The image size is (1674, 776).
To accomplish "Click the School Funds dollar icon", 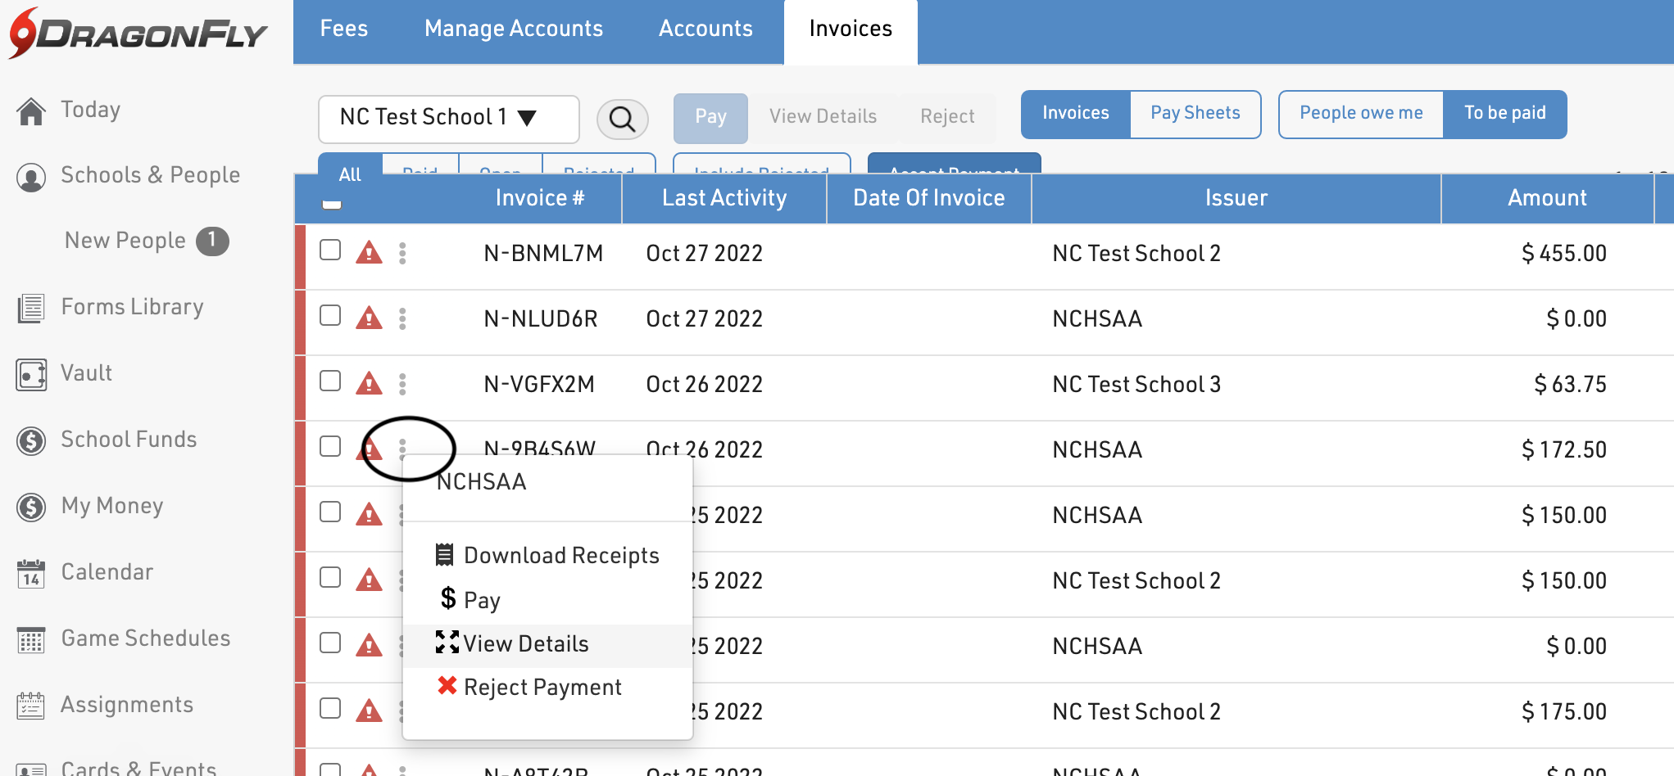I will (x=31, y=440).
